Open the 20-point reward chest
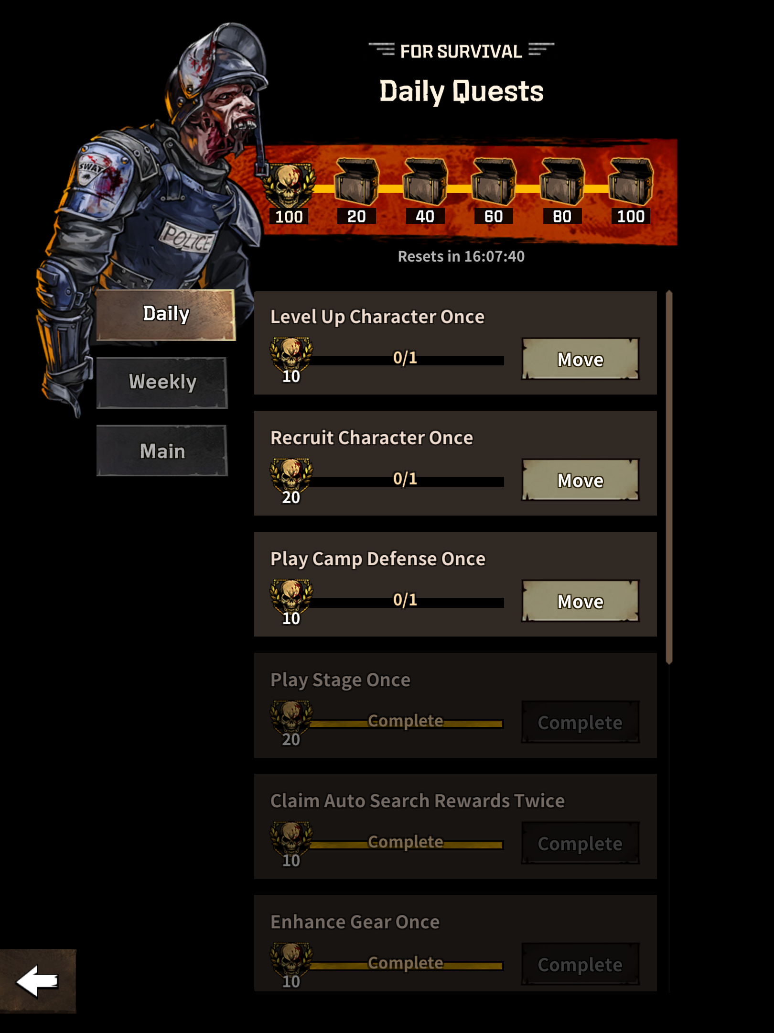 (x=356, y=183)
